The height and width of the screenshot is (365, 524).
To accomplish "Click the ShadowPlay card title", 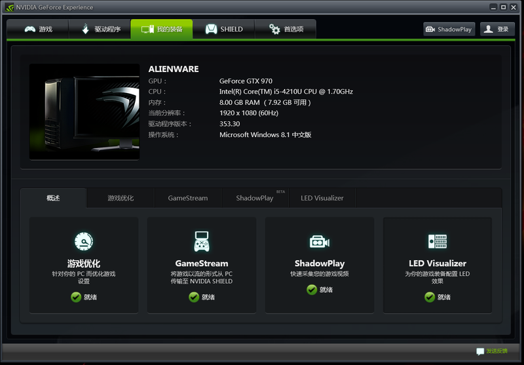I will pos(320,263).
